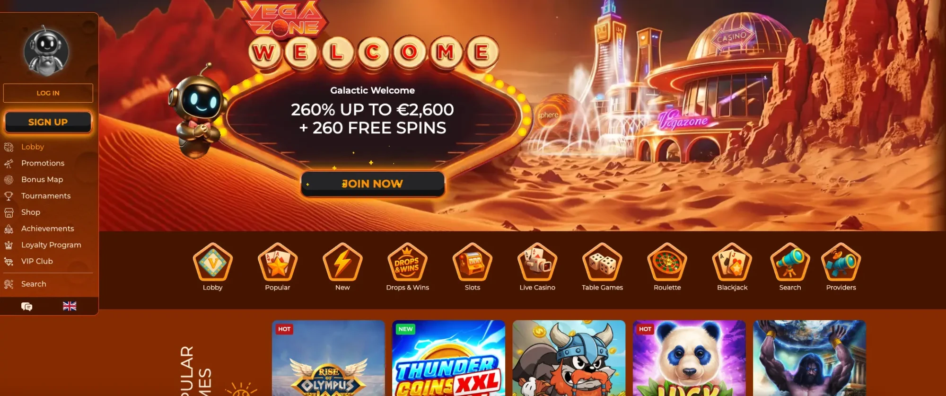946x396 pixels.
Task: Select the Blackjack cards category
Action: point(732,262)
